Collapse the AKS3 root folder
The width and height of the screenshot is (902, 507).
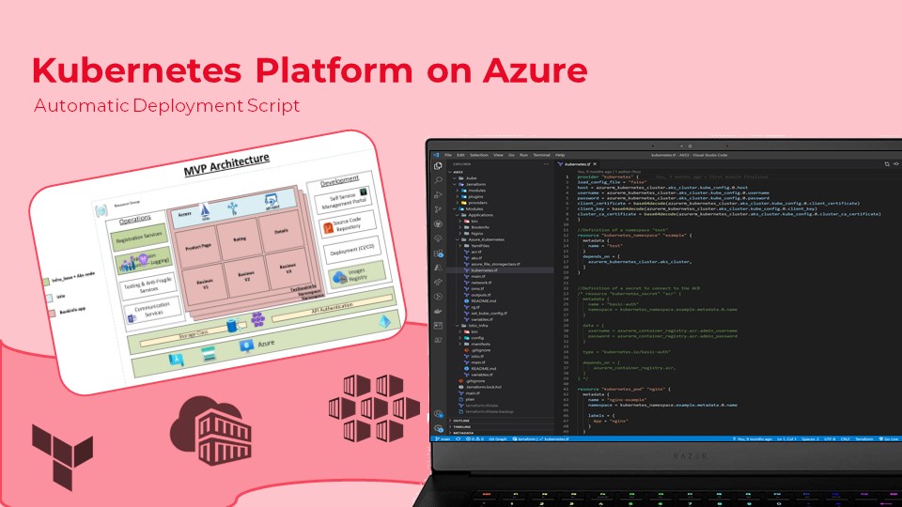point(458,172)
